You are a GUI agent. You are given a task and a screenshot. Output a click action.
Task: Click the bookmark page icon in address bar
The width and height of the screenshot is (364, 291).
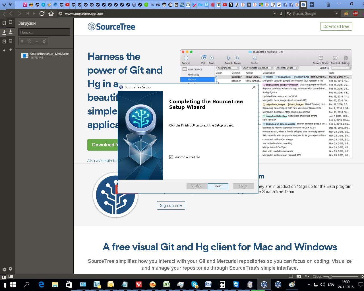(281, 13)
